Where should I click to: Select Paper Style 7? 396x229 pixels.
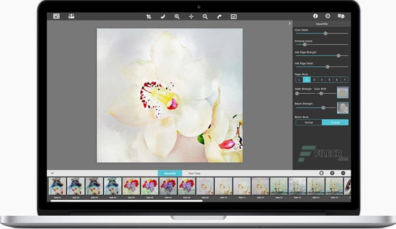click(344, 79)
